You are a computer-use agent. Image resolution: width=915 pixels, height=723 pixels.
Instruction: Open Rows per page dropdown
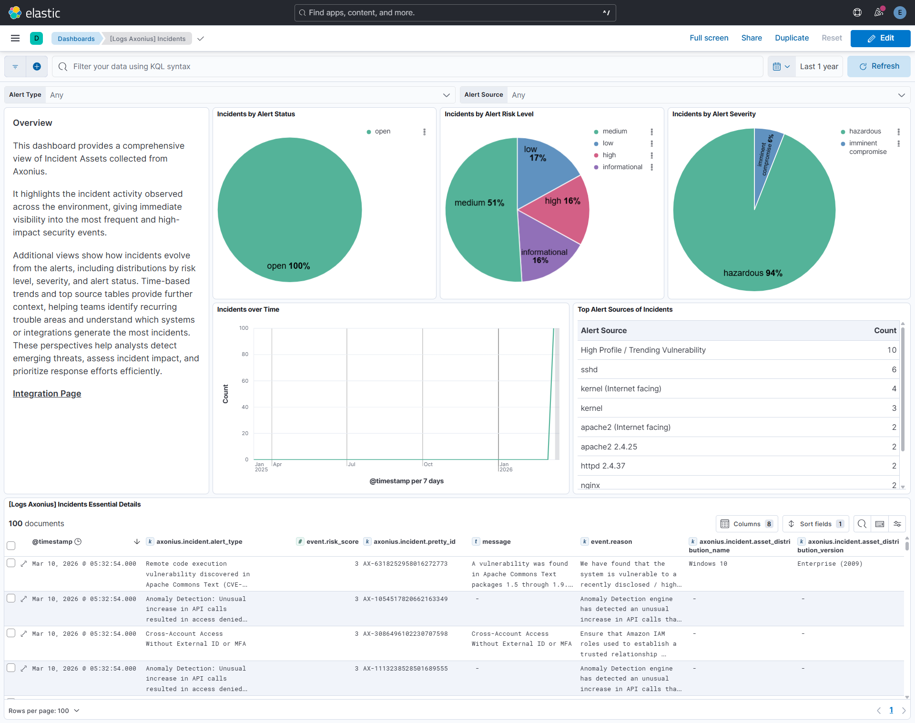click(44, 711)
